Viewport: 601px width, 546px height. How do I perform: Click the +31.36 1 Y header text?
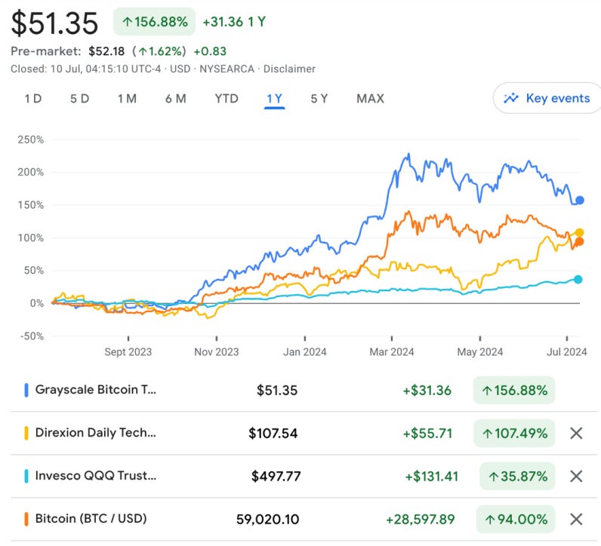(x=234, y=22)
